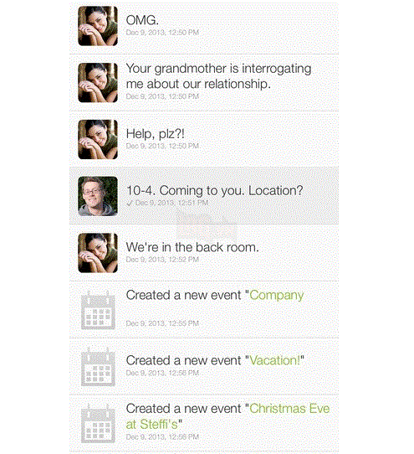
Task: Select the "Help, plz?!" message text
Action: point(156,134)
